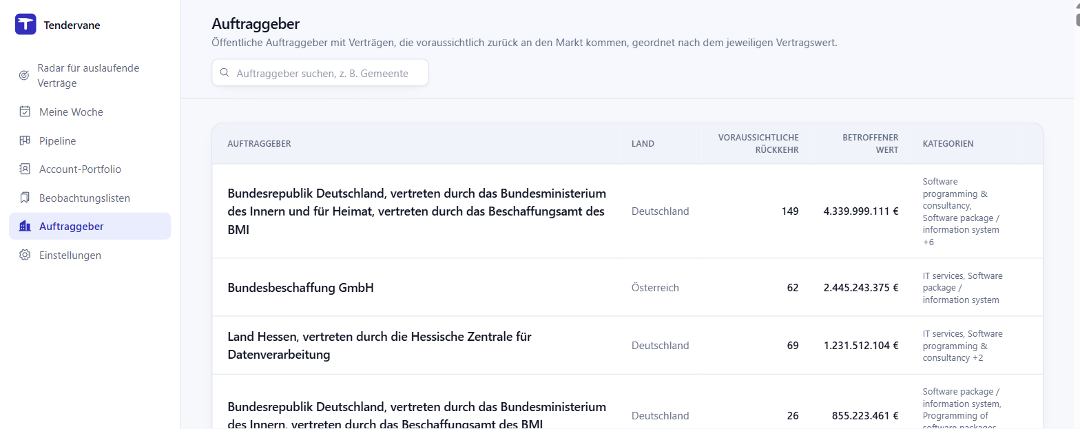Click the value 1.231.512.104 €
The height and width of the screenshot is (429, 1080).
click(x=861, y=346)
